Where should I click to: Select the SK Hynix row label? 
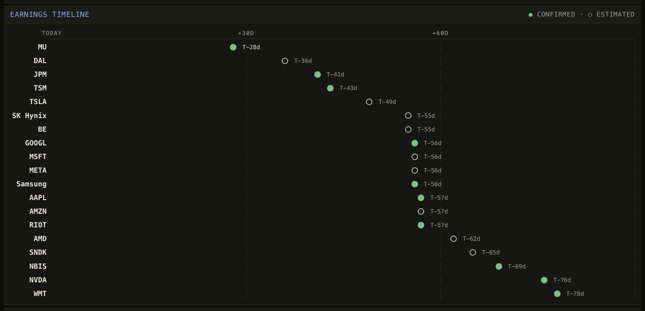click(29, 116)
